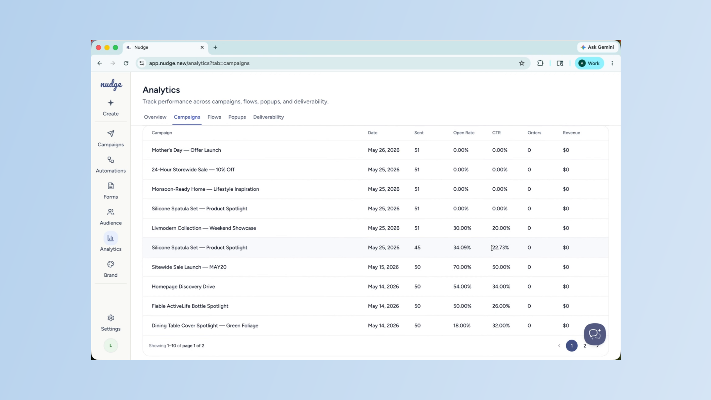Open the Create sparkle icon

pyautogui.click(x=111, y=103)
